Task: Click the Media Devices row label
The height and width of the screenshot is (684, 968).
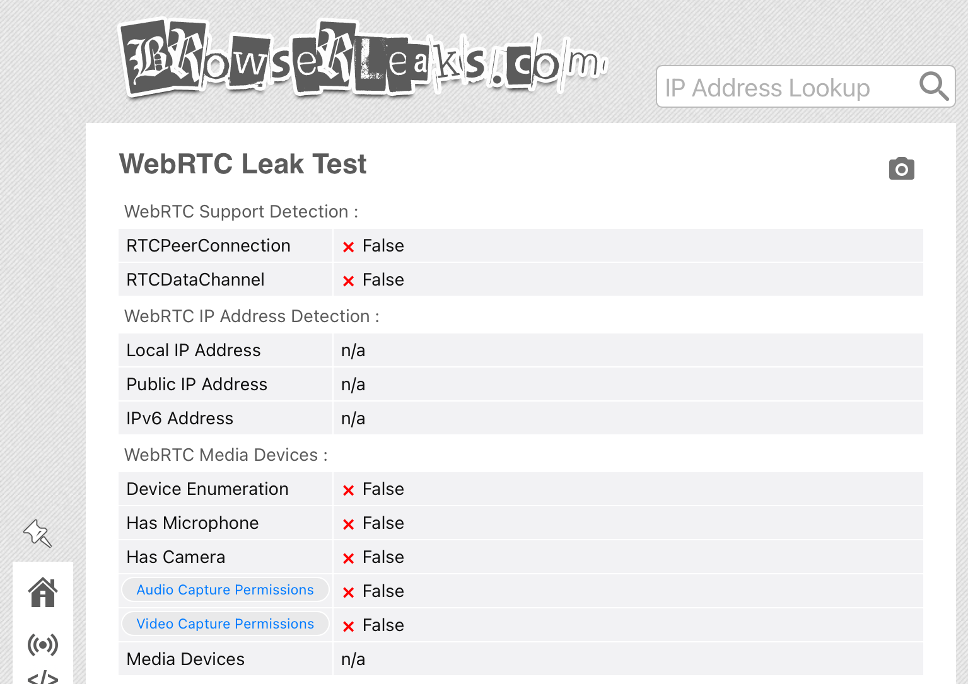Action: click(x=185, y=659)
